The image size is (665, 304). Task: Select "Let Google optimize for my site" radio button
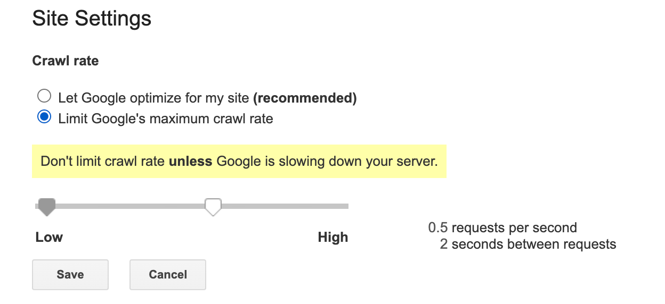(x=44, y=97)
